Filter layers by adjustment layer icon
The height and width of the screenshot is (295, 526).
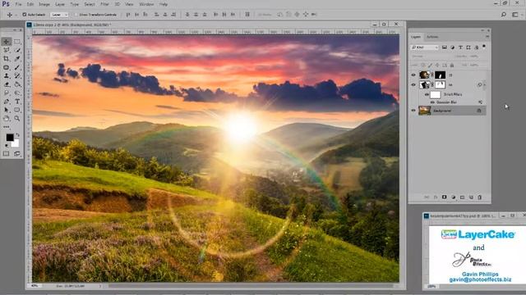point(452,48)
